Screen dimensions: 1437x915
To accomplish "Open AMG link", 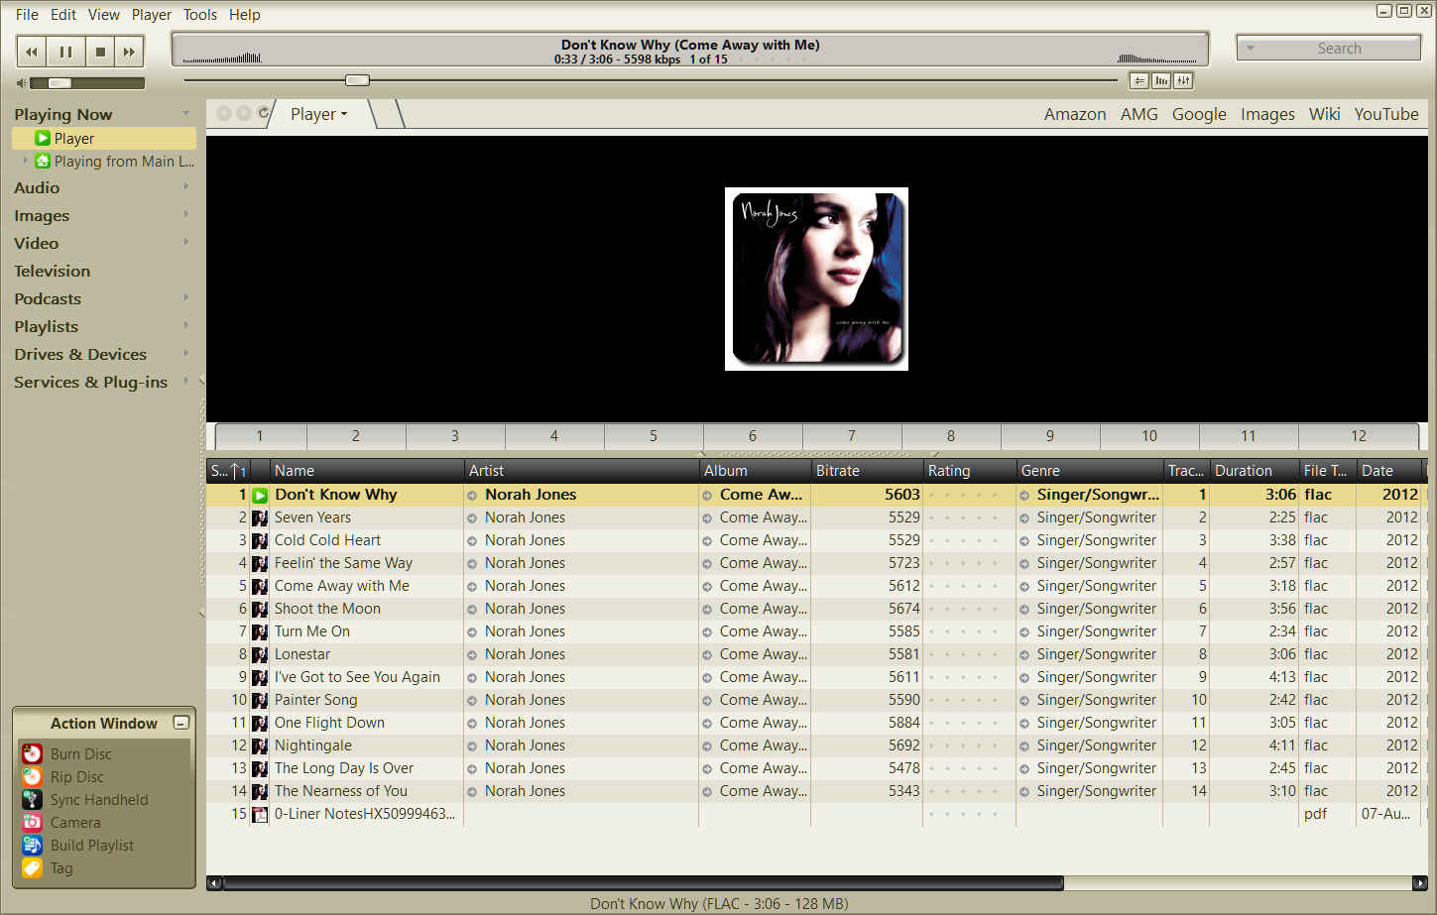I will point(1139,115).
